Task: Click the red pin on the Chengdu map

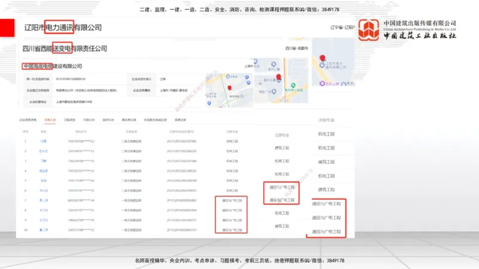Action: coord(278,77)
